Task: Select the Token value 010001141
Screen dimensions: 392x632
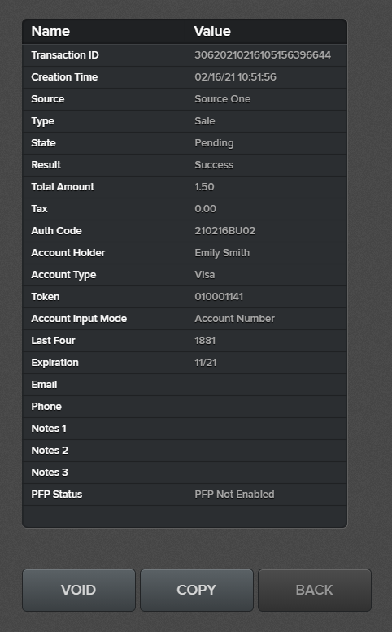Action: 219,297
